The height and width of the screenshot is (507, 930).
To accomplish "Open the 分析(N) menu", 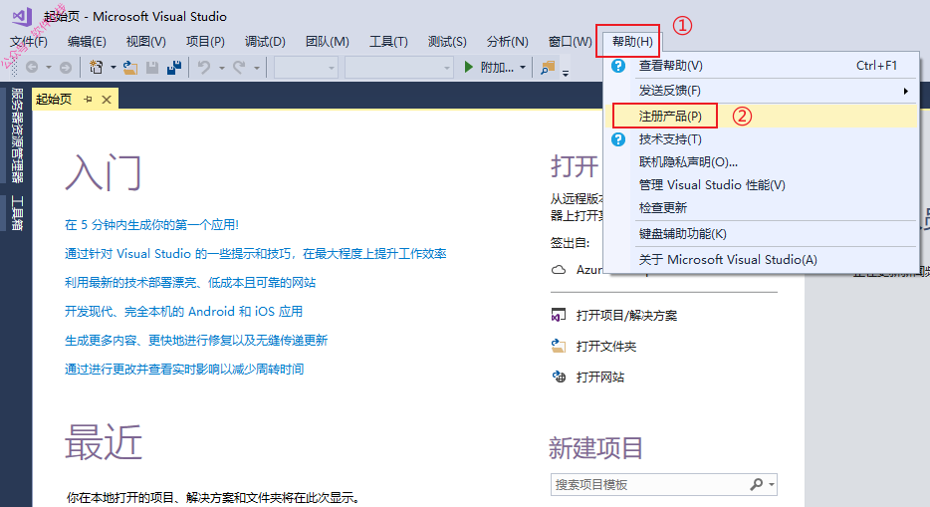I will click(507, 42).
